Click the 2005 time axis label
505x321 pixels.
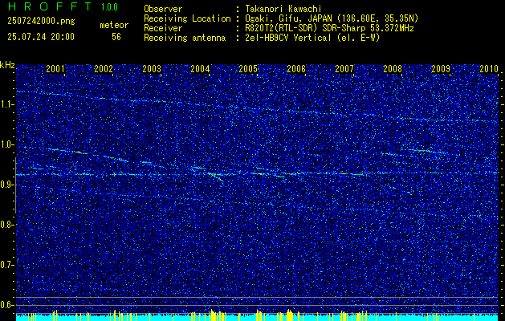(248, 68)
